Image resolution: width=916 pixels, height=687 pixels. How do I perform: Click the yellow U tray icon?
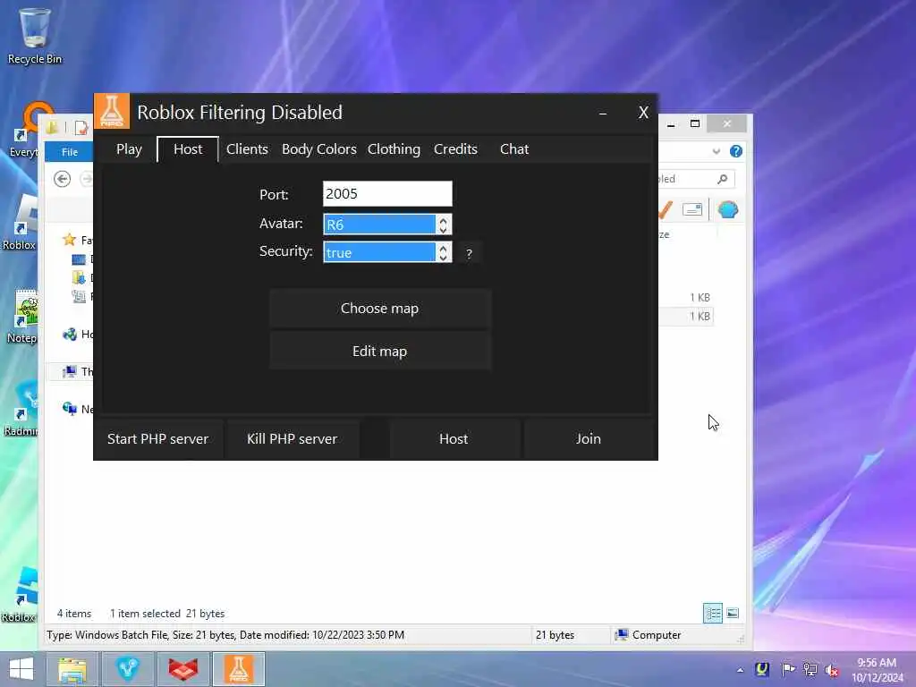[x=762, y=669]
